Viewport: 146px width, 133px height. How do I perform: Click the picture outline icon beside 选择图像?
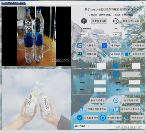coord(80,45)
